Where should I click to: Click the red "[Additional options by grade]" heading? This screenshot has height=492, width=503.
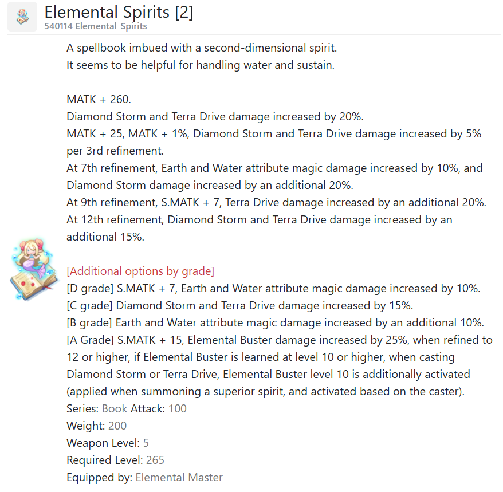[x=140, y=271]
